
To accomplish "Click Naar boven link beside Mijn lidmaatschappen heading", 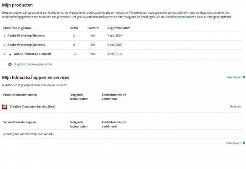I will pos(234,77).
